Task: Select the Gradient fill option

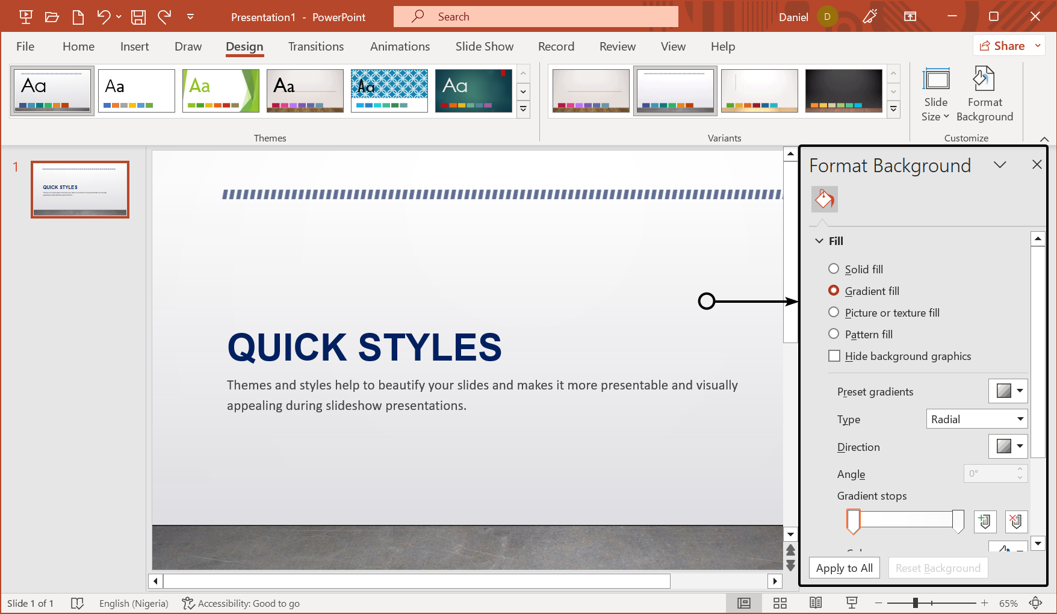Action: [834, 290]
